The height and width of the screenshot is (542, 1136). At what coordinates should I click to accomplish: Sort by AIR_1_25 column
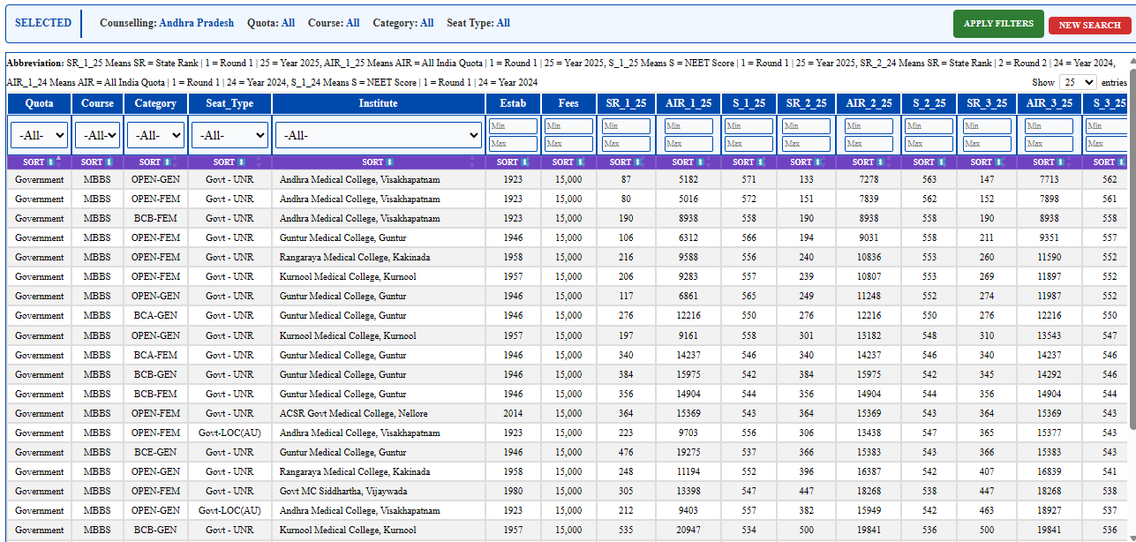[x=688, y=162]
